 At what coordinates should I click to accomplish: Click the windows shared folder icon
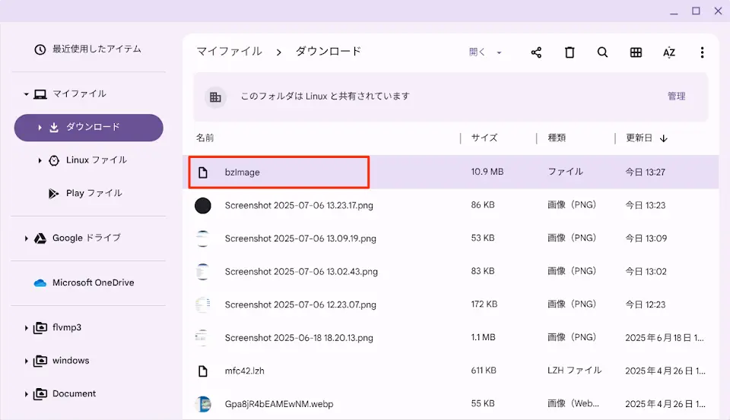coord(40,361)
